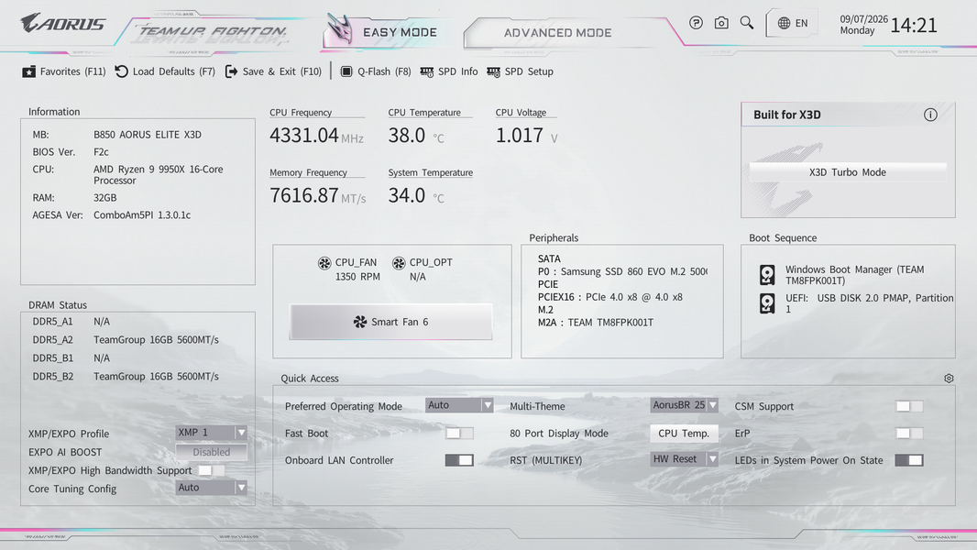Open Q-Flash (F8) utility

coord(376,71)
